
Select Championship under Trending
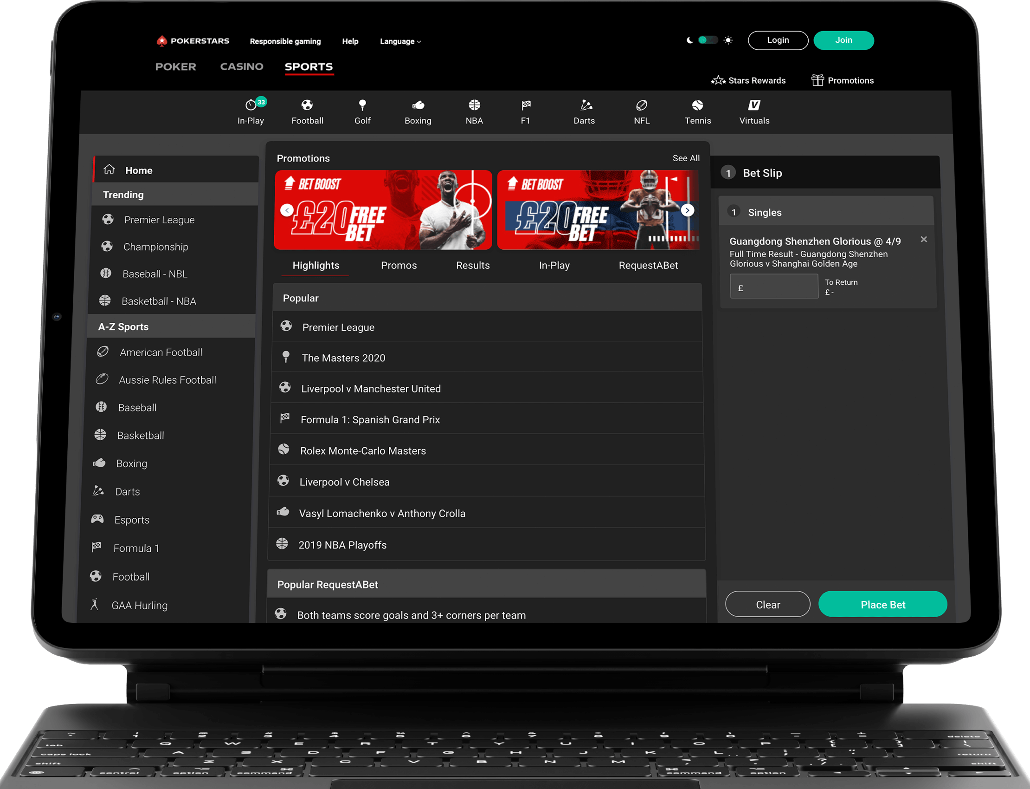(174, 247)
